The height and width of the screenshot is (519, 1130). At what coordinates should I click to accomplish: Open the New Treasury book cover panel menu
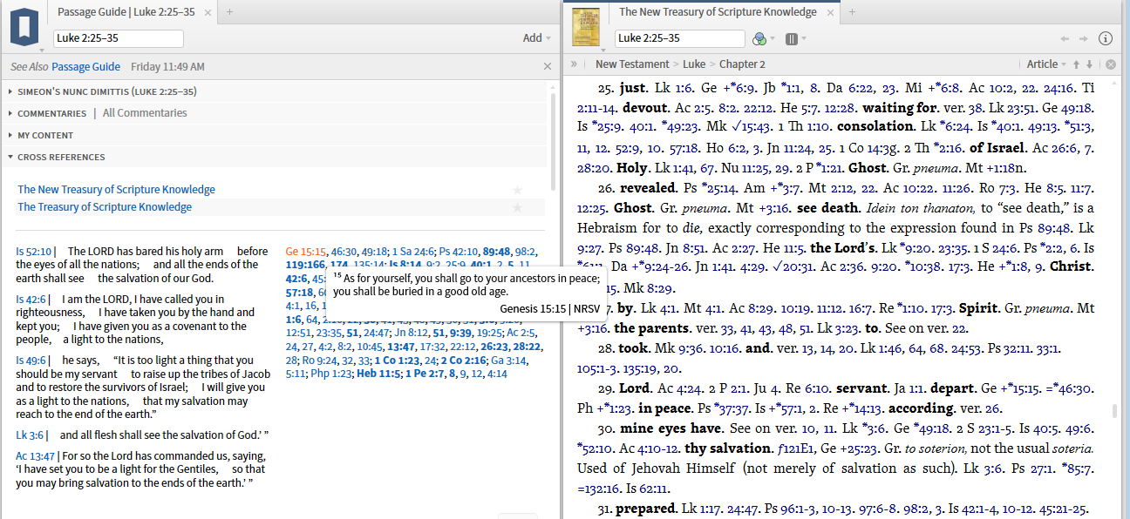585,27
